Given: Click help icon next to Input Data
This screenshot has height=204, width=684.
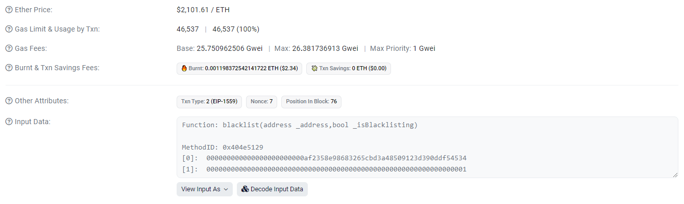Looking at the screenshot, I should point(9,122).
